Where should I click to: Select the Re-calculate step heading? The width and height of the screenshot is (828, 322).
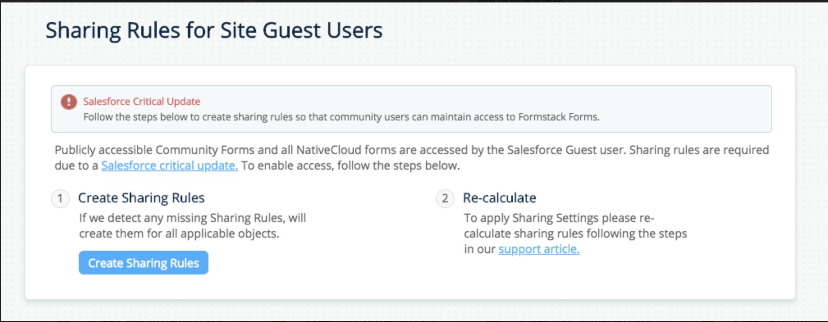coord(499,198)
